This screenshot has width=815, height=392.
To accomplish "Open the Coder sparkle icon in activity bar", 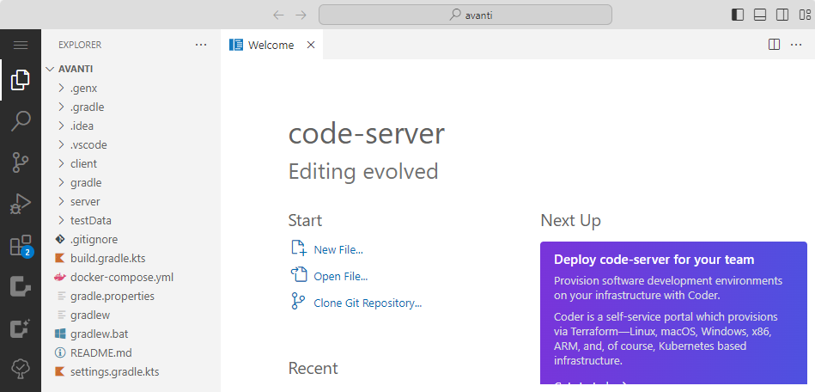I will [x=21, y=328].
